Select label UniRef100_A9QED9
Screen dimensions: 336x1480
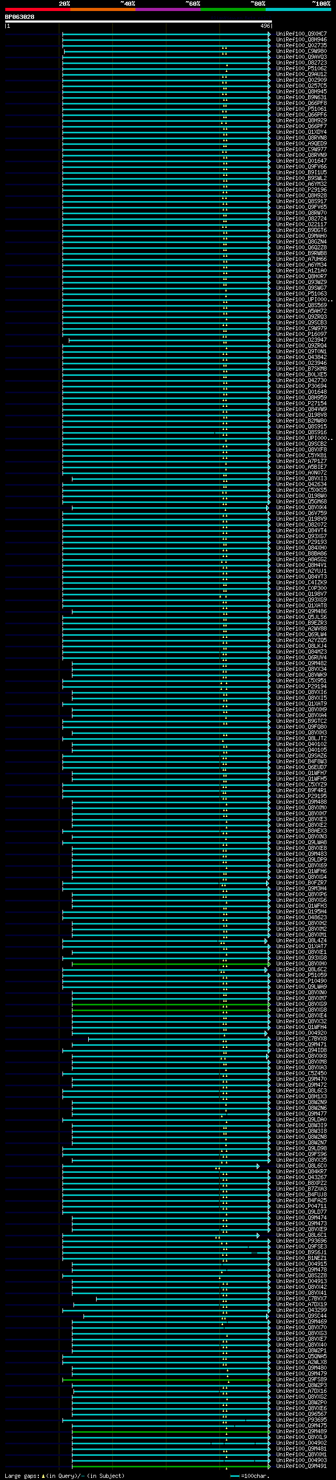301,144
